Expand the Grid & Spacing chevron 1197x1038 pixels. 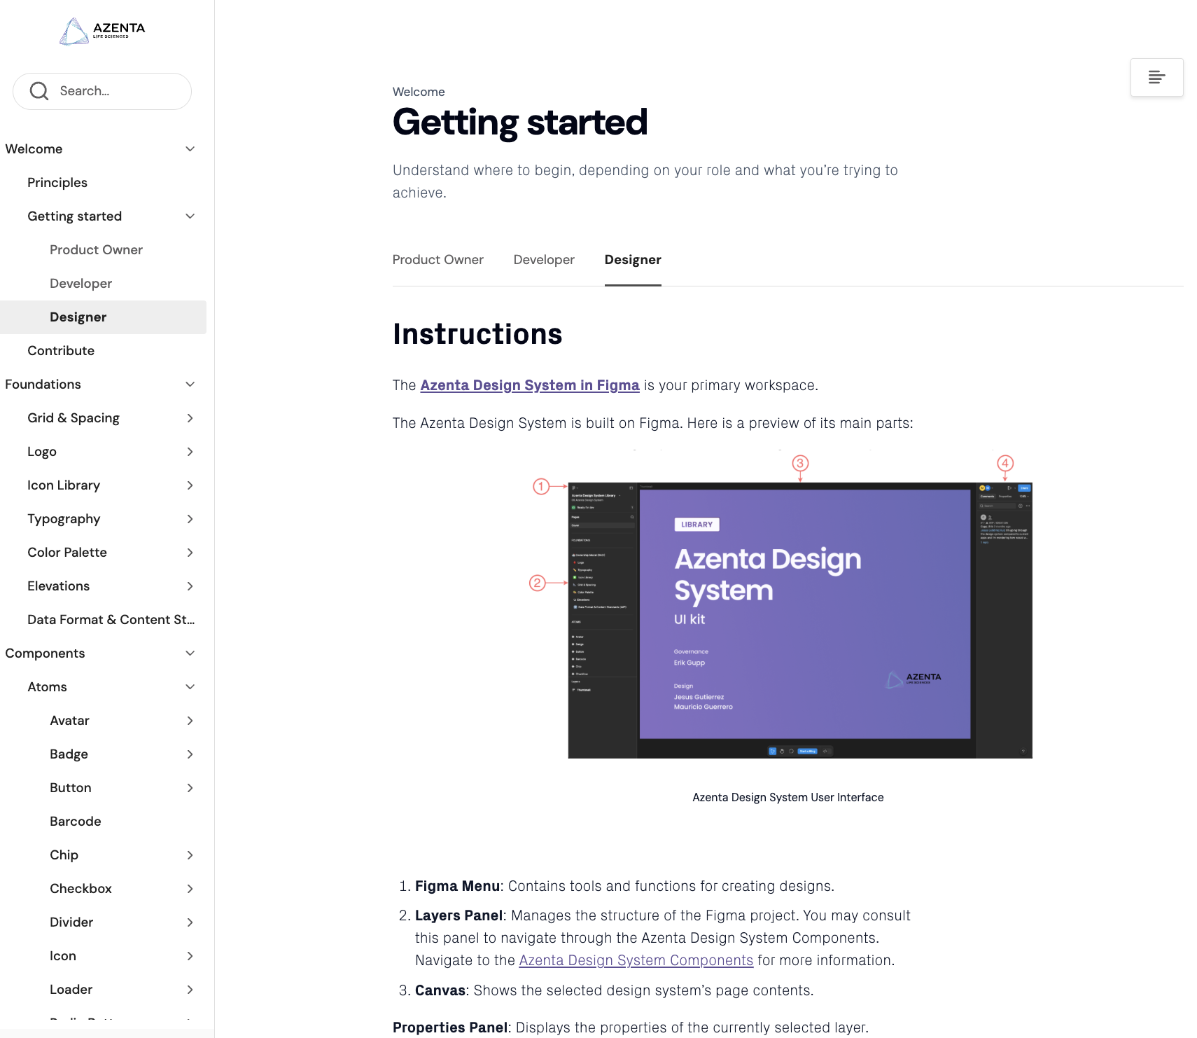(190, 418)
